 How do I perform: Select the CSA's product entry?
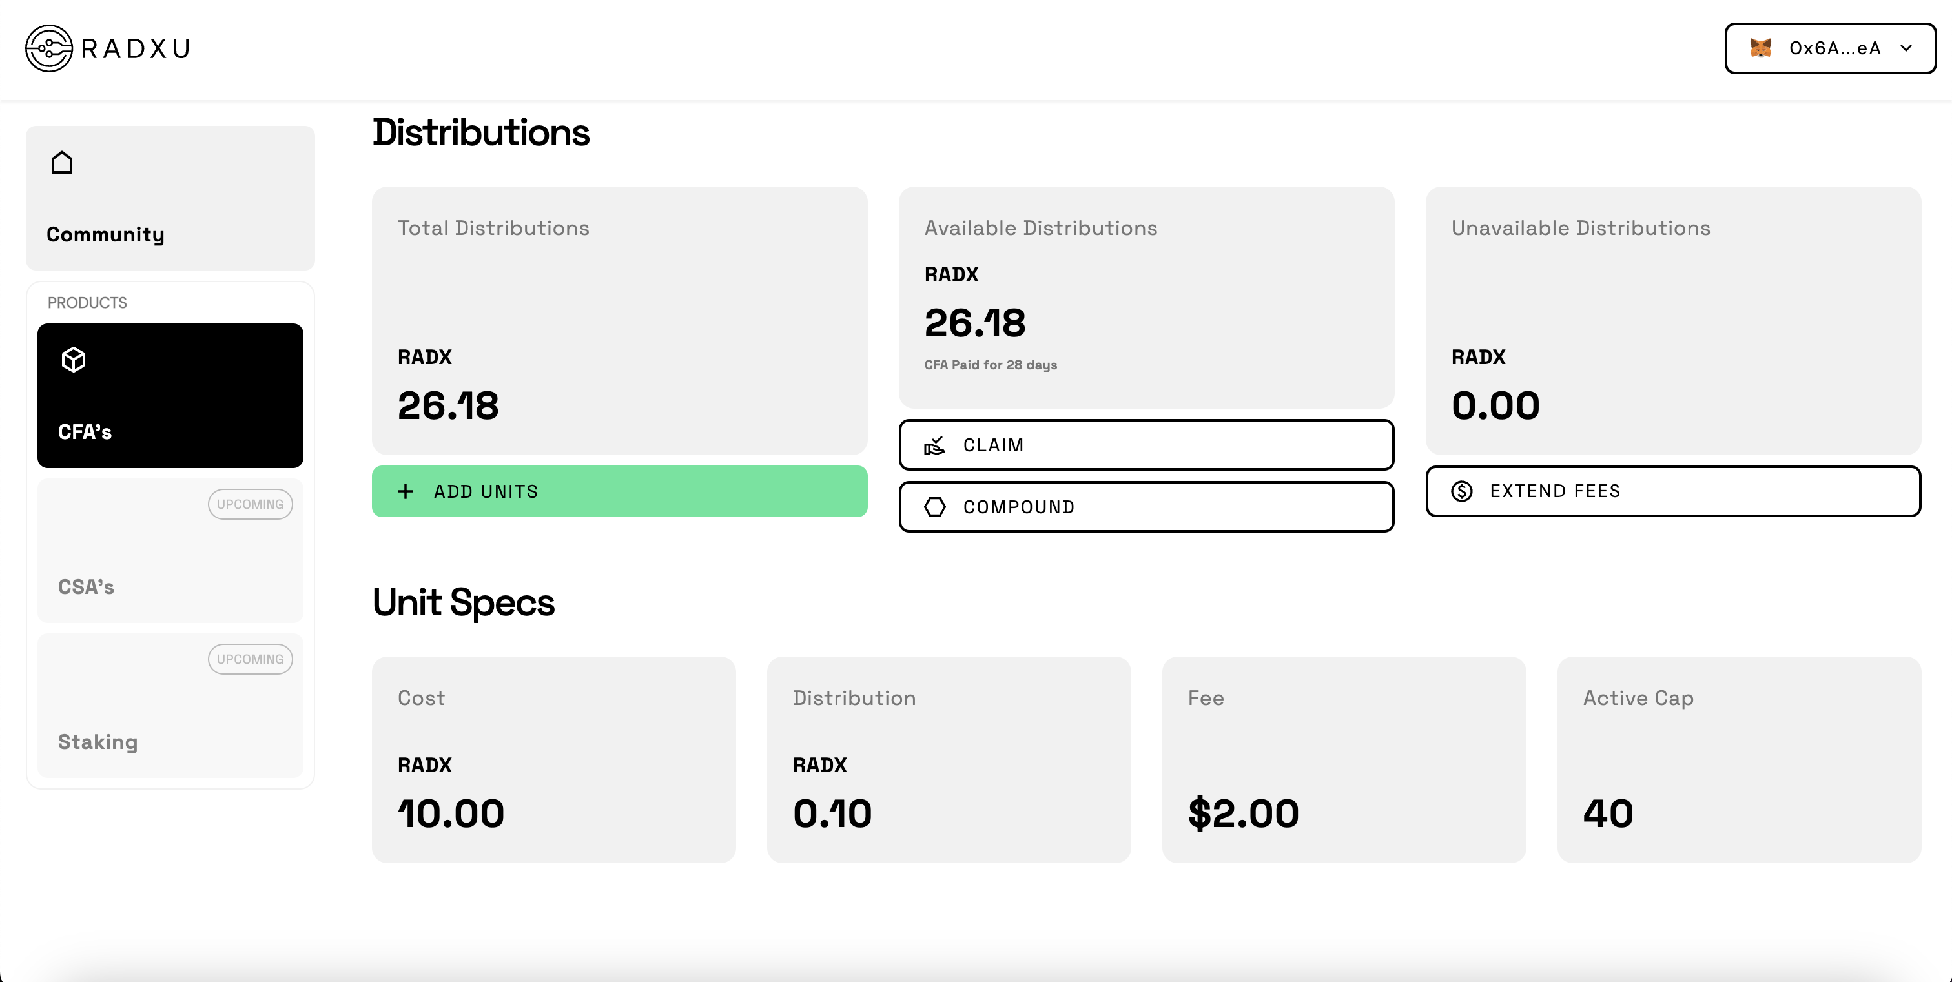pos(170,551)
